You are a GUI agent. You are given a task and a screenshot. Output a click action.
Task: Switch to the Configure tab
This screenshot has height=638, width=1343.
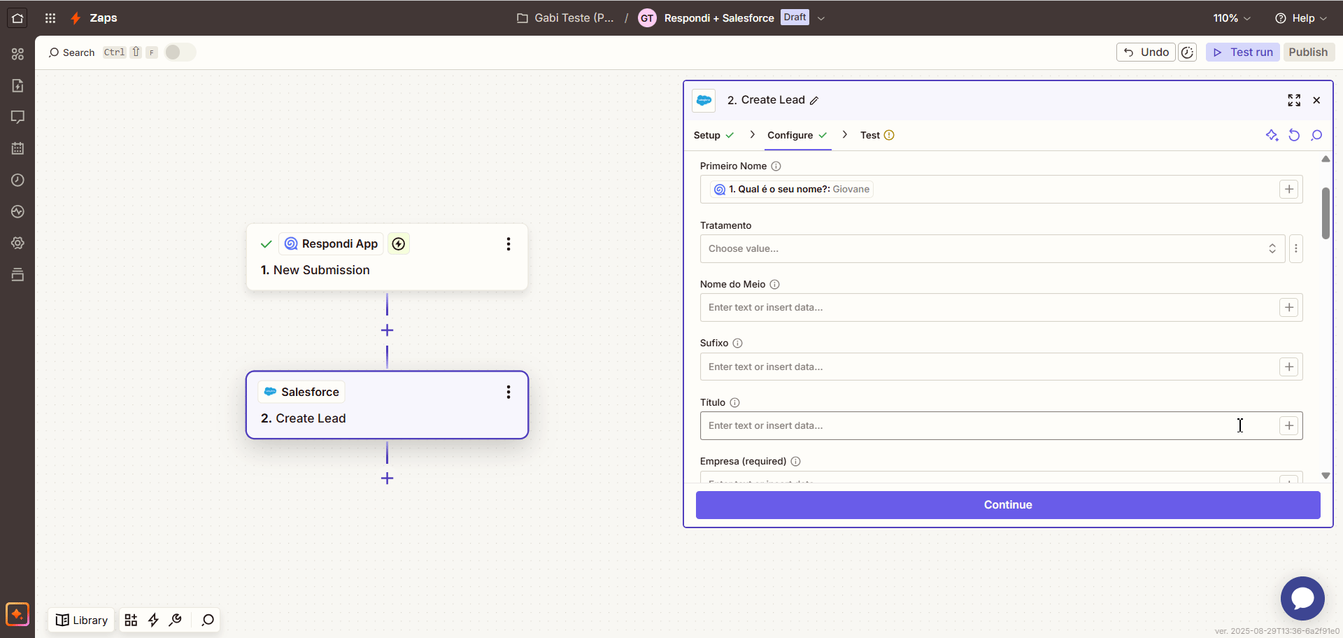pos(797,135)
